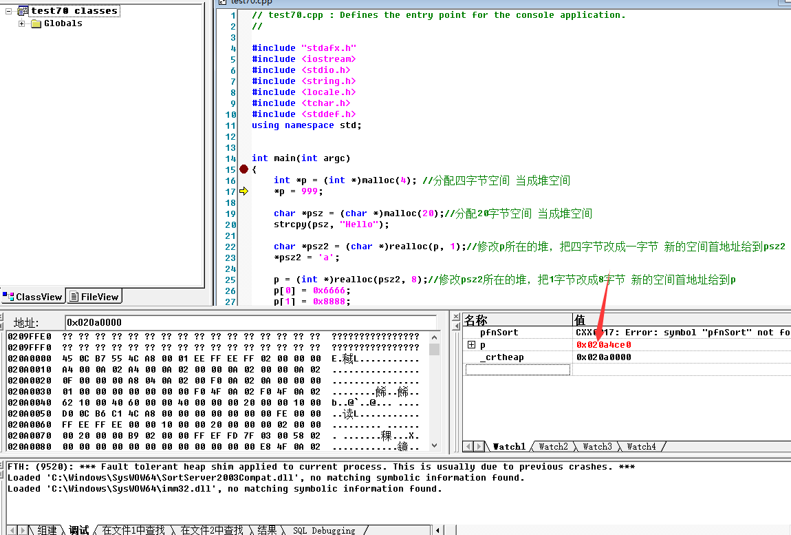Open the SQL Debugging tab
Viewport: 791px width, 535px height.
[x=325, y=529]
